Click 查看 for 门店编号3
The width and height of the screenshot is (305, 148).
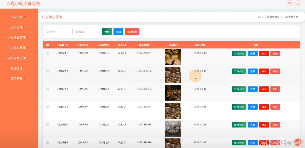coord(253,89)
